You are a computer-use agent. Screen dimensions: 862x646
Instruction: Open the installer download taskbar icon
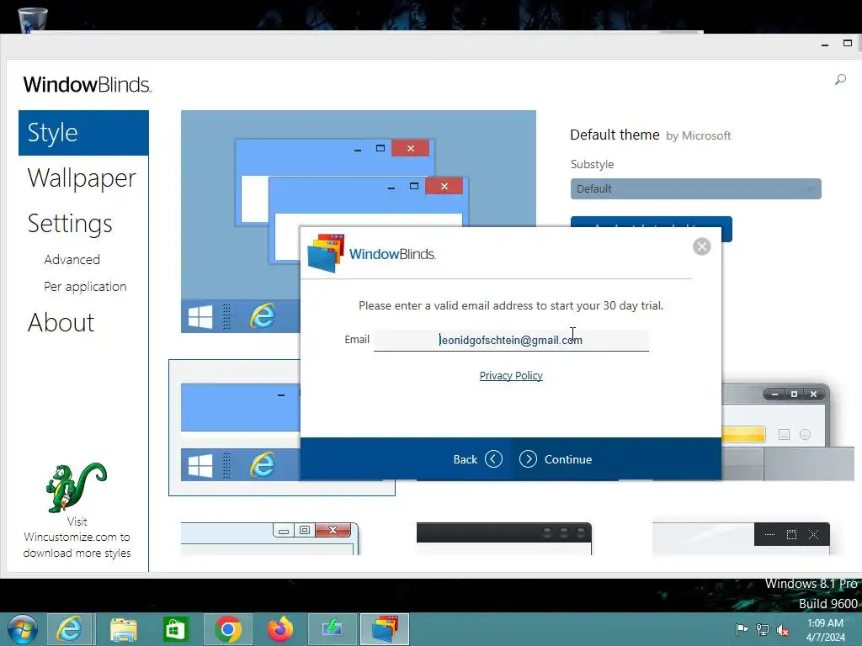click(332, 629)
